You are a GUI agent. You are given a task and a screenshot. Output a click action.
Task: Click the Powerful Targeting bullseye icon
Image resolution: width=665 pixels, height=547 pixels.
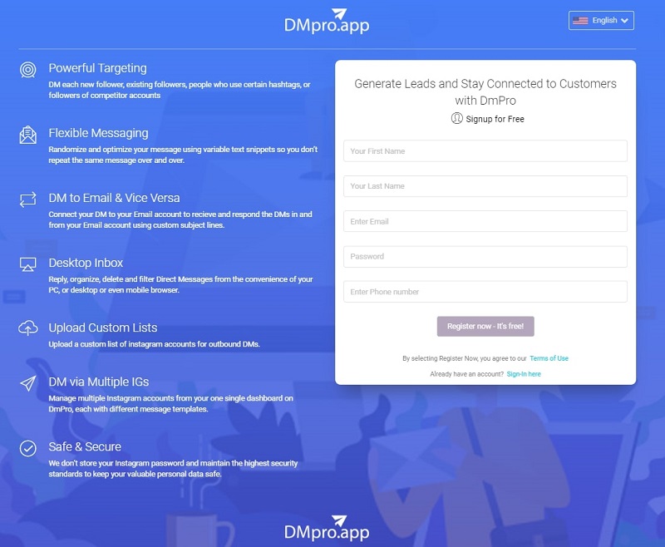tap(28, 70)
